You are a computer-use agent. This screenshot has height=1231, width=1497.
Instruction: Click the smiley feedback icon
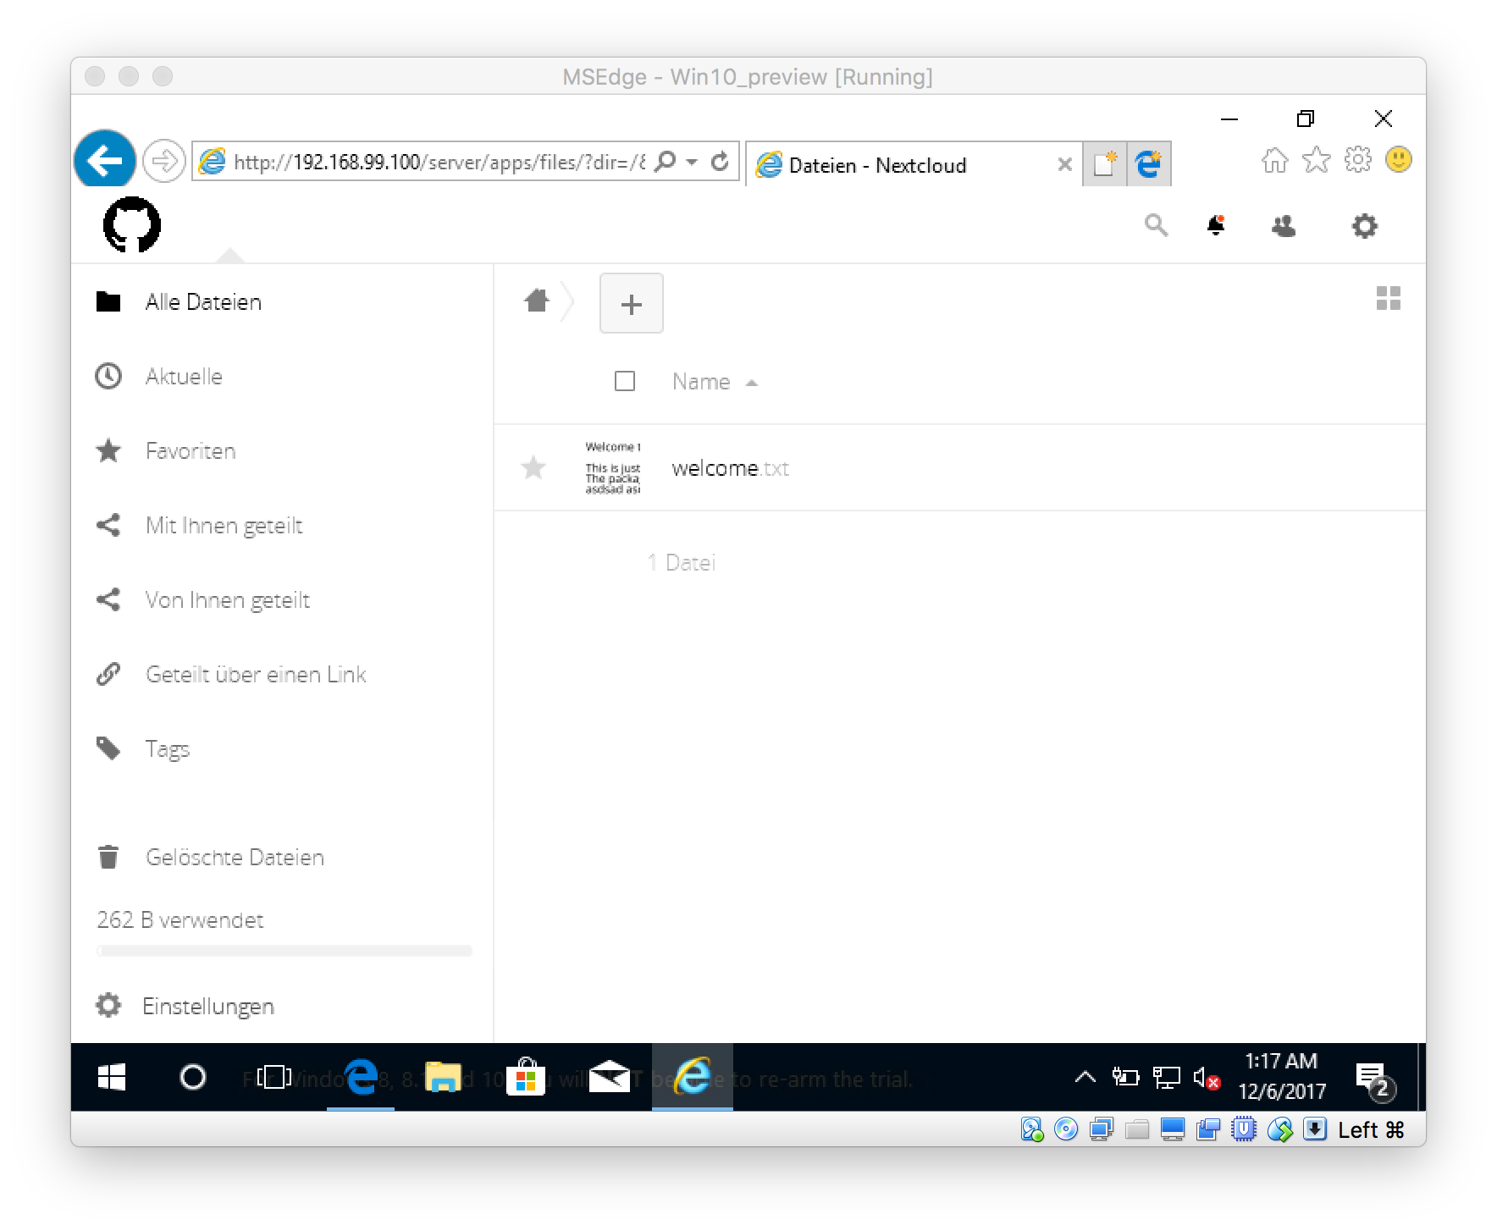tap(1399, 159)
